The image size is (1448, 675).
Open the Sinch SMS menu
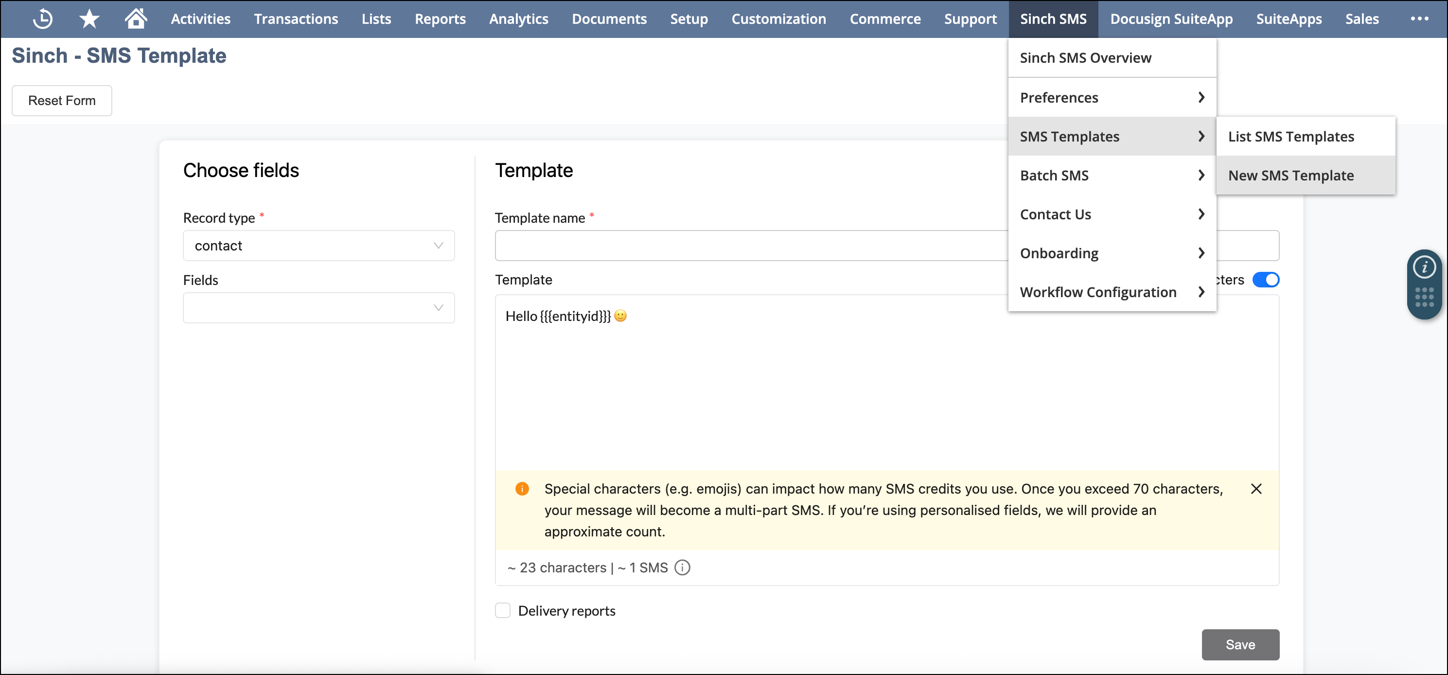1053,18
